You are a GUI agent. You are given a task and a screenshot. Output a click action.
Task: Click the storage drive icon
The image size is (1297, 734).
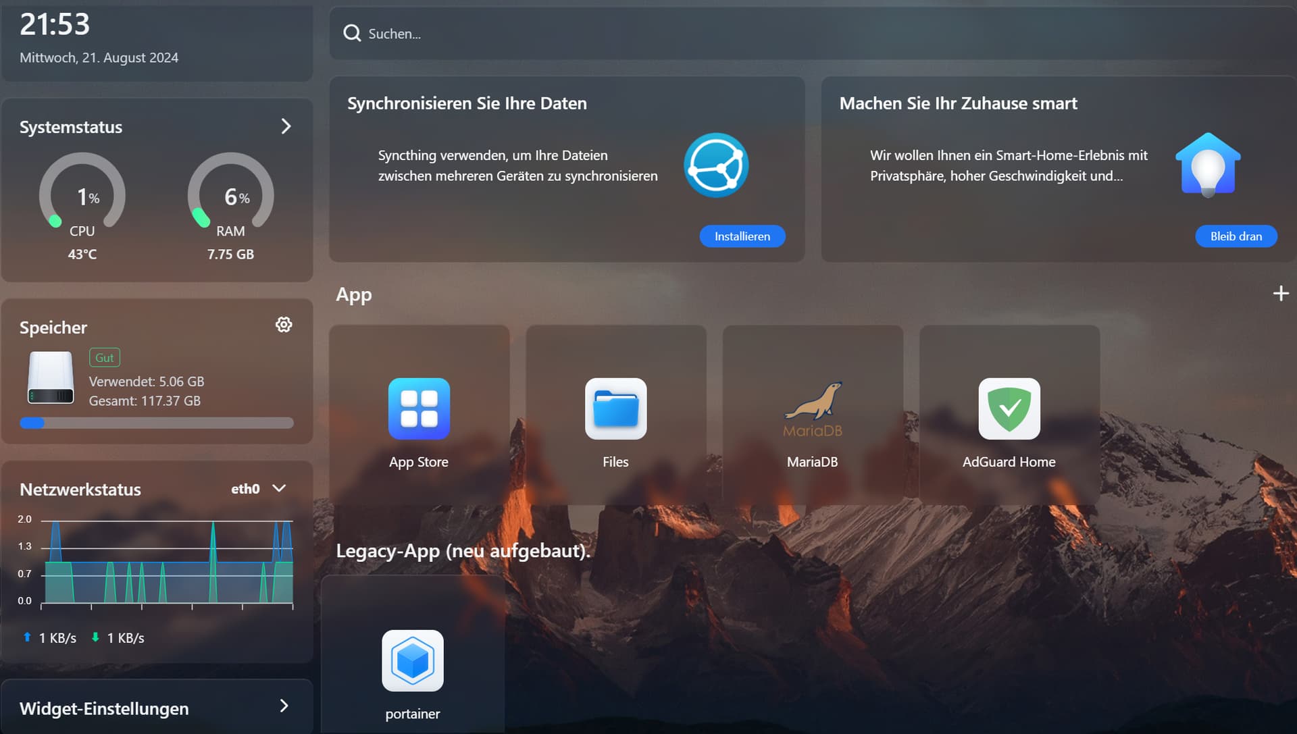51,378
